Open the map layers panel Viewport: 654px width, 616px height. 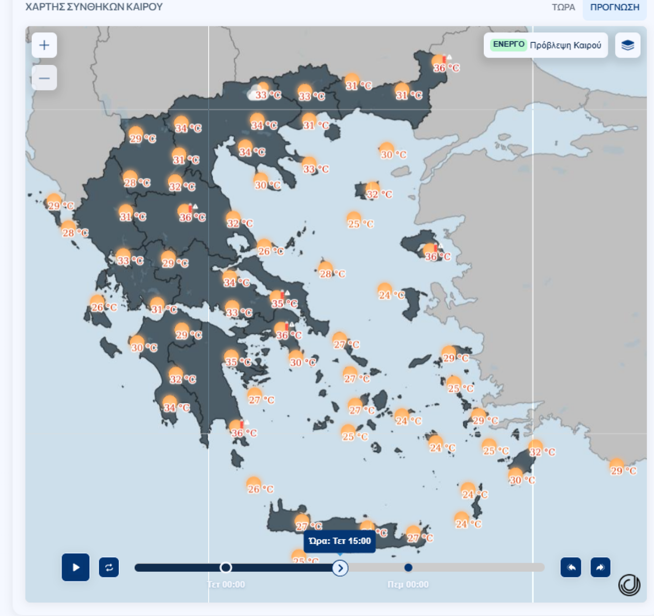(x=628, y=45)
